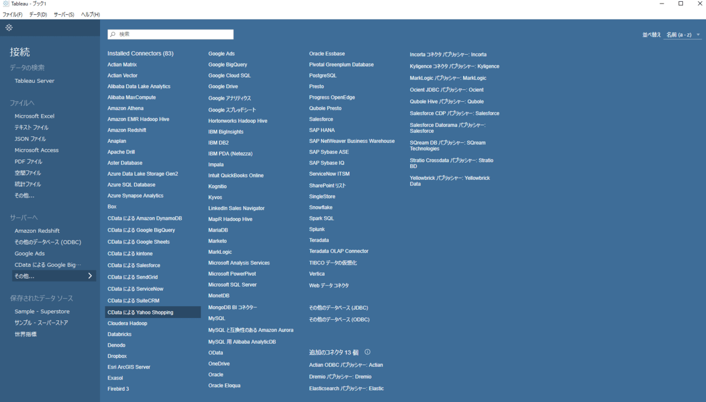
Task: Select Web データ コネクタ
Action: [329, 286]
